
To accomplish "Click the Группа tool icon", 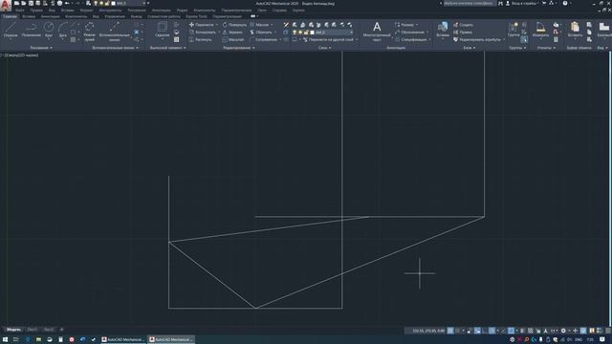I will click(514, 30).
